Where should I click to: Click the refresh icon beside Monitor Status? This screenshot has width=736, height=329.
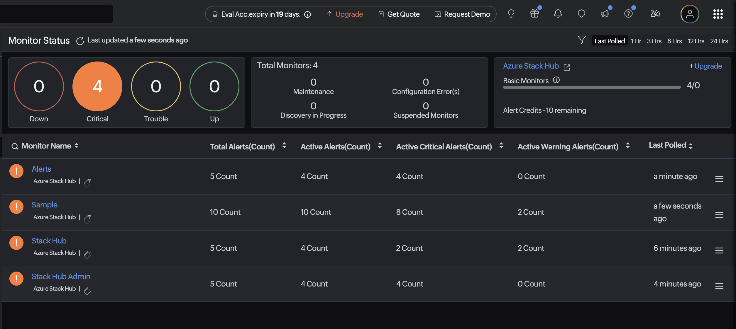tap(80, 41)
